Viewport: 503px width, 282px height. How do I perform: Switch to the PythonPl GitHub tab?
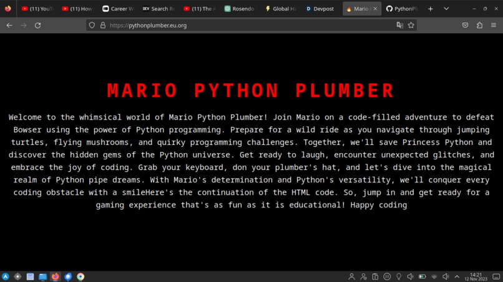point(403,9)
